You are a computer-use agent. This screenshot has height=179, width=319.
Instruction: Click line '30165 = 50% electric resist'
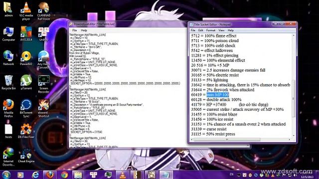tap(215, 75)
